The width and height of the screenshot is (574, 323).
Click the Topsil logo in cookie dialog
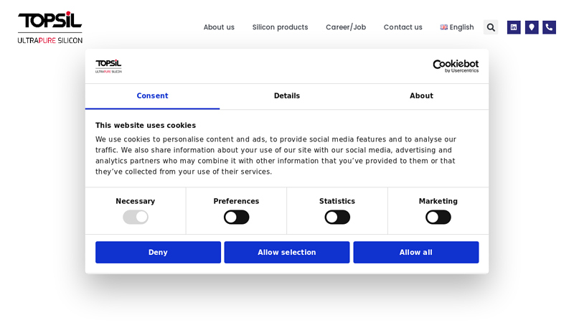[108, 66]
